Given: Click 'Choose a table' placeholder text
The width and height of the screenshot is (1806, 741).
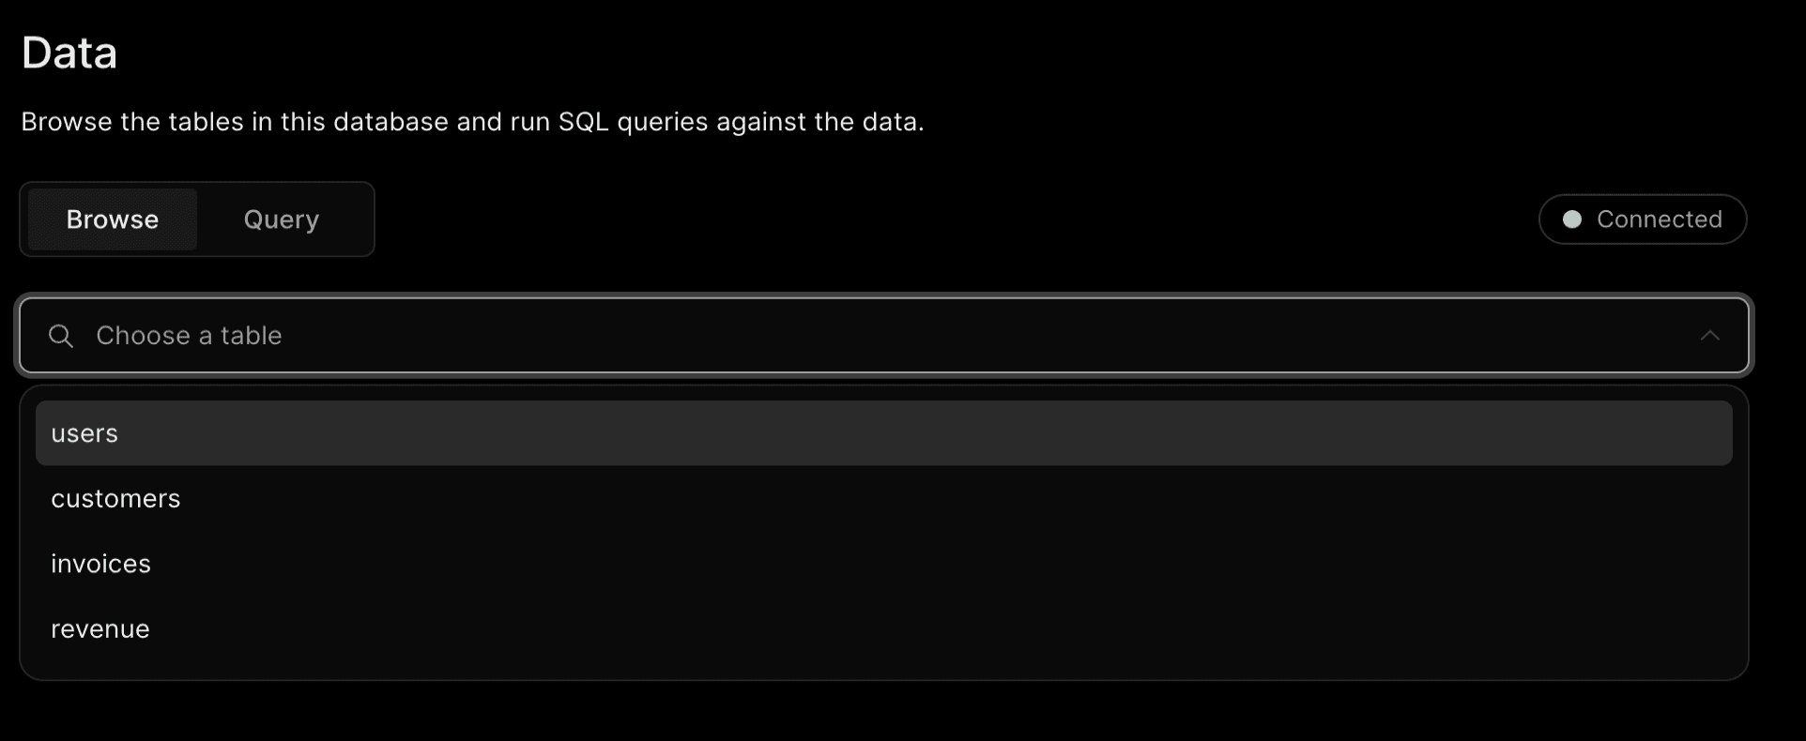Looking at the screenshot, I should pyautogui.click(x=189, y=336).
